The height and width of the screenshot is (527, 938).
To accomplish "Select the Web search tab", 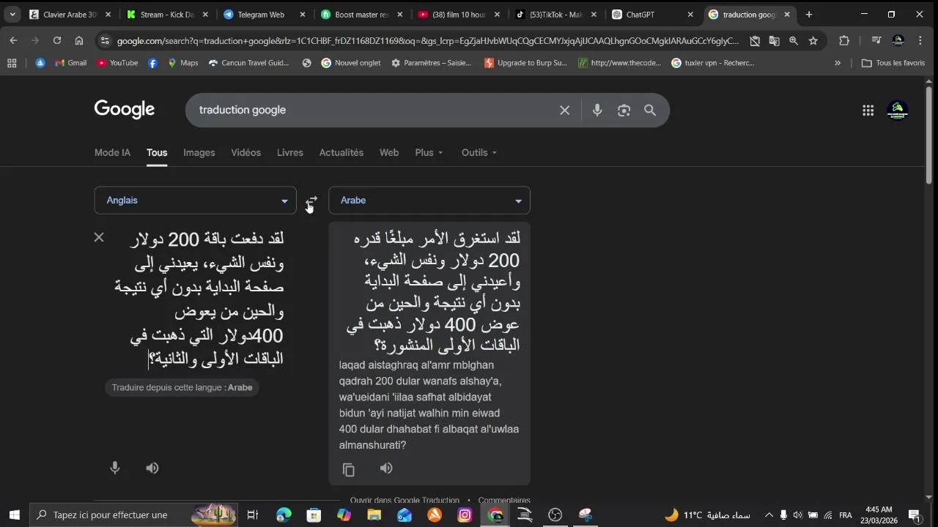I will tap(389, 152).
